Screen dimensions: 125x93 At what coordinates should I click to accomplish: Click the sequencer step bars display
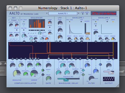[37, 24]
